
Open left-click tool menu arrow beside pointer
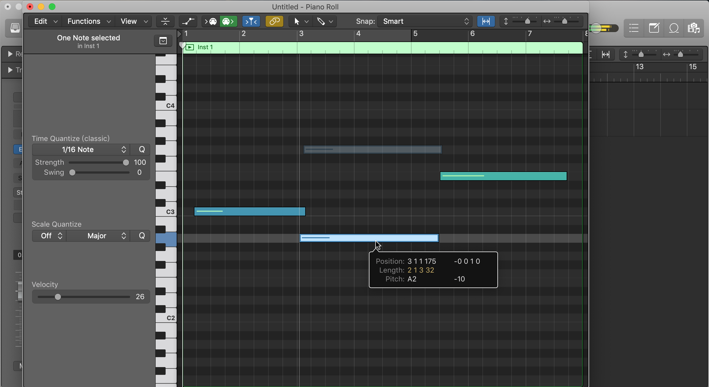[307, 21]
